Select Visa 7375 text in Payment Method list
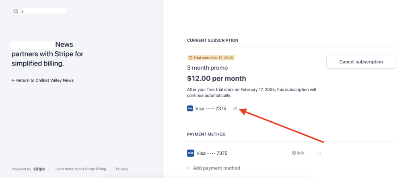Screen dimensions: 412x178 211,153
